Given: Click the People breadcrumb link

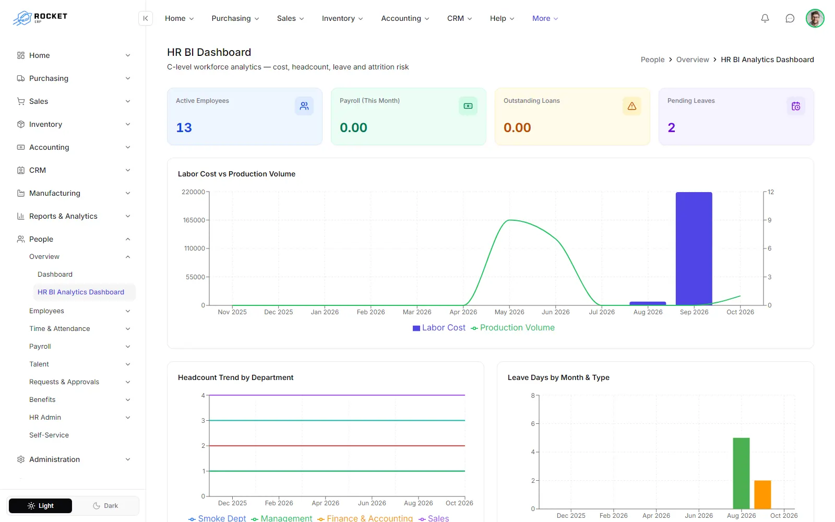Looking at the screenshot, I should tap(652, 60).
